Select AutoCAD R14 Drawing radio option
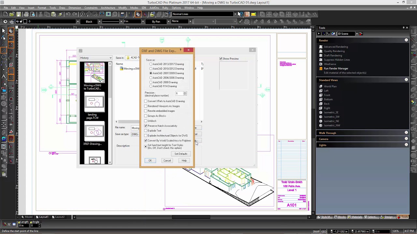This screenshot has width=417, height=234. 151,86
